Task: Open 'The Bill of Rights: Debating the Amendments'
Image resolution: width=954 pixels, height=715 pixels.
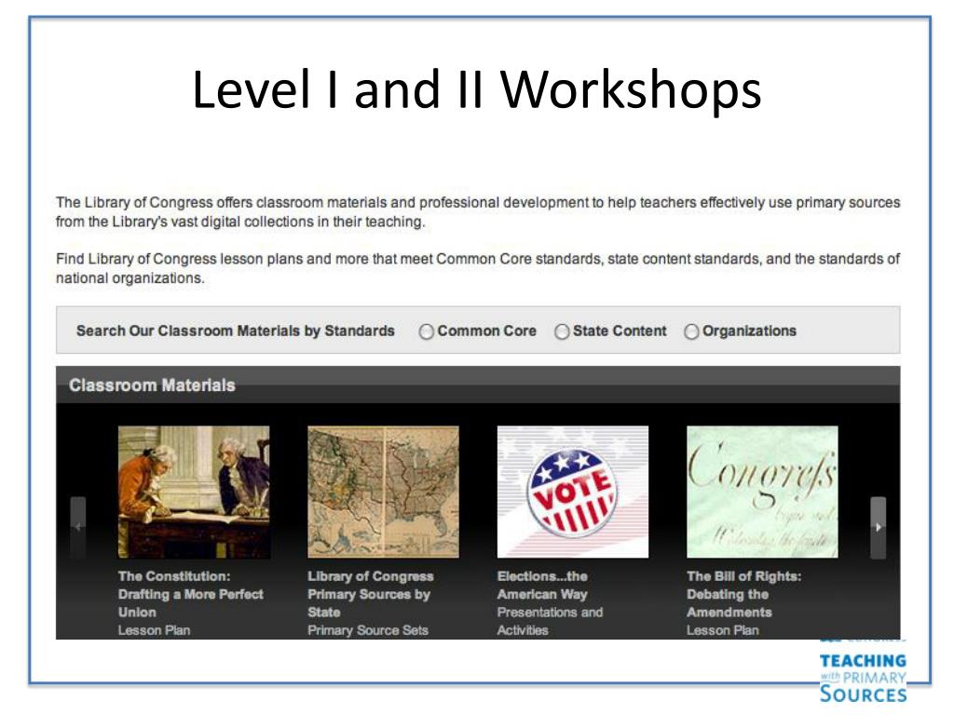Action: coord(744,594)
